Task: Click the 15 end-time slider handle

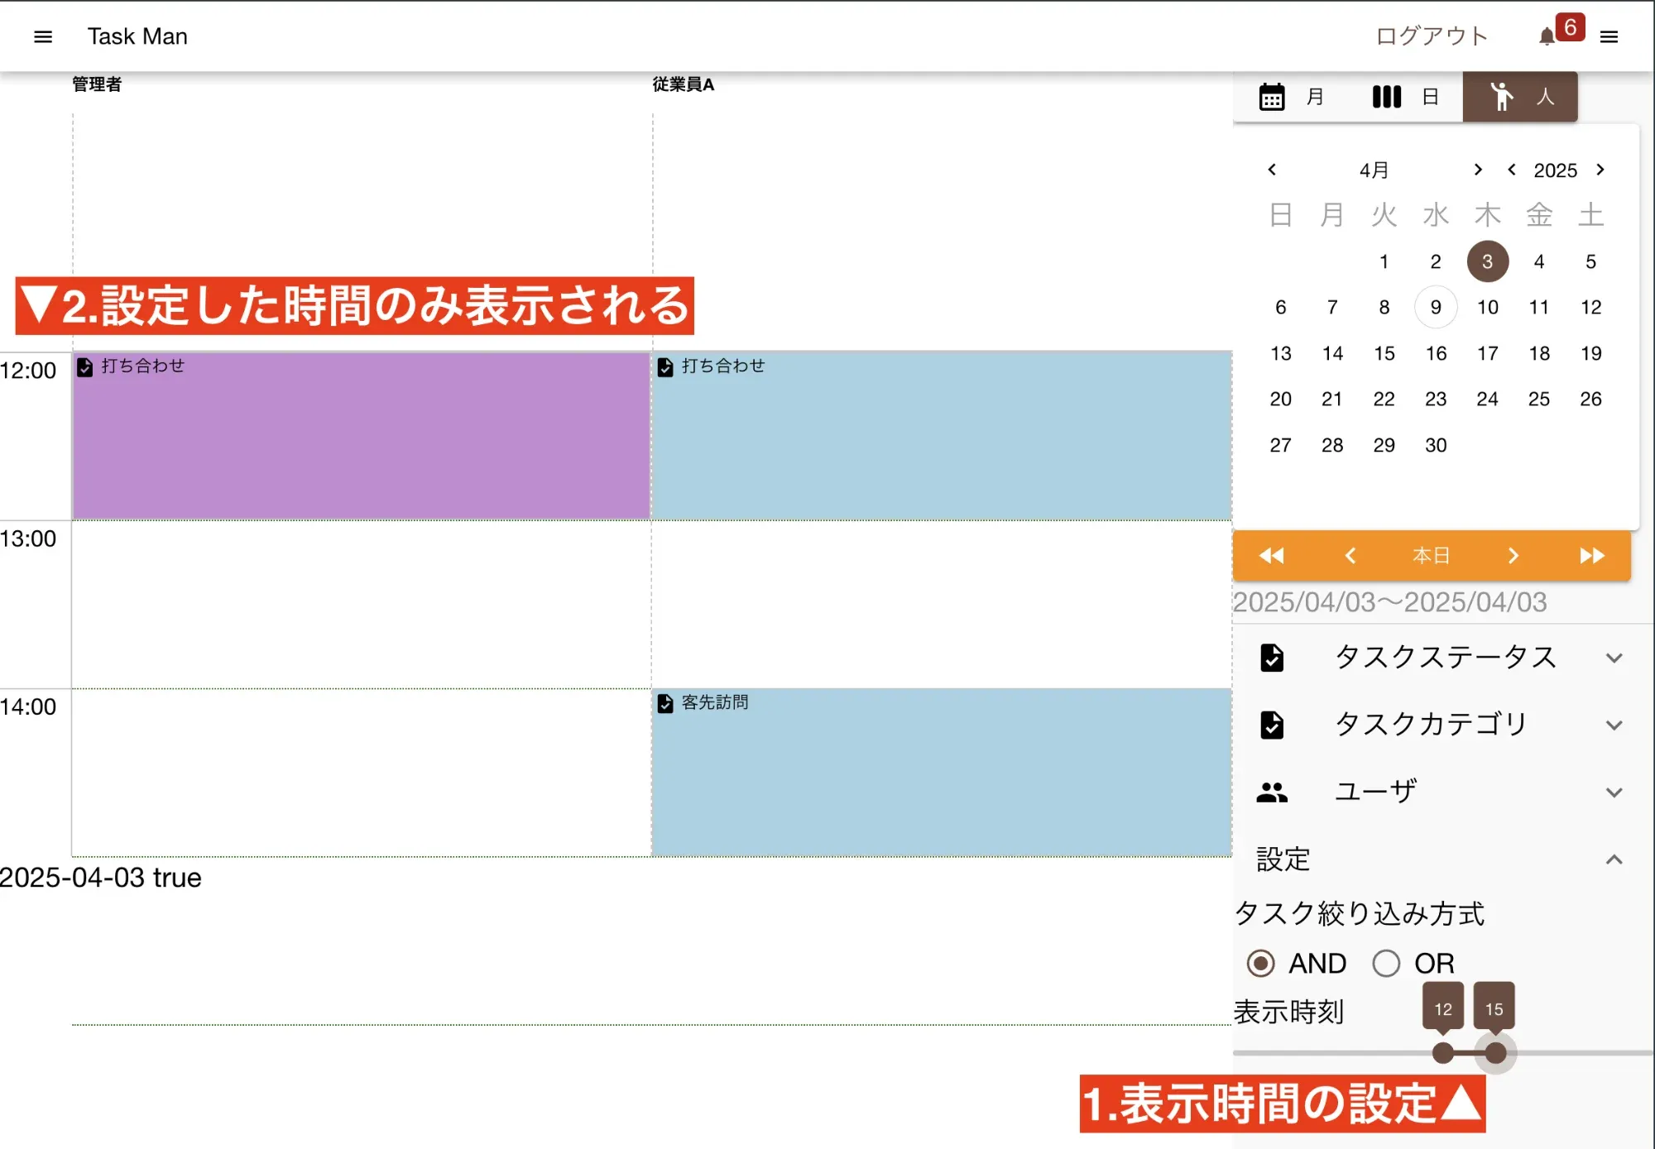Action: tap(1495, 1053)
